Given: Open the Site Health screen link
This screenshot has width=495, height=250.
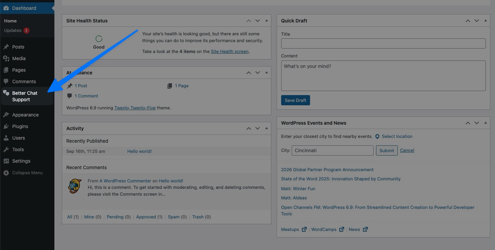Looking at the screenshot, I should tap(229, 52).
